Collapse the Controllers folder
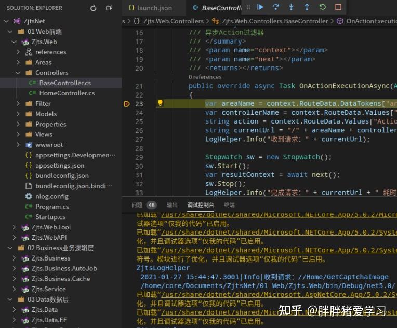Image resolution: width=397 pixels, height=328 pixels. coord(18,73)
